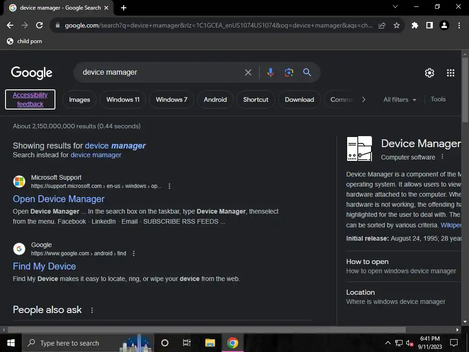Open more options for Google Find result
The width and height of the screenshot is (469, 352).
tap(134, 253)
